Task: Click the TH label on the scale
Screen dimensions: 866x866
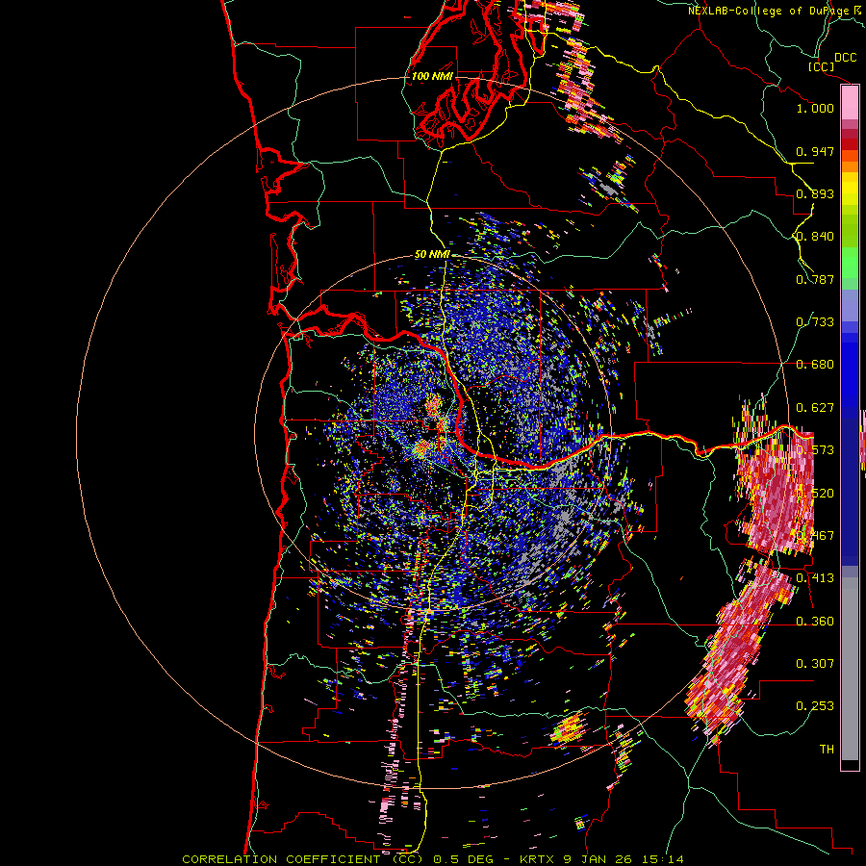Action: point(827,750)
